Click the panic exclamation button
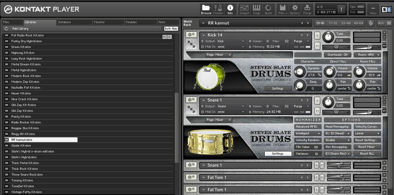Screen dimensions: 394x195 pyautogui.click(x=341, y=10)
